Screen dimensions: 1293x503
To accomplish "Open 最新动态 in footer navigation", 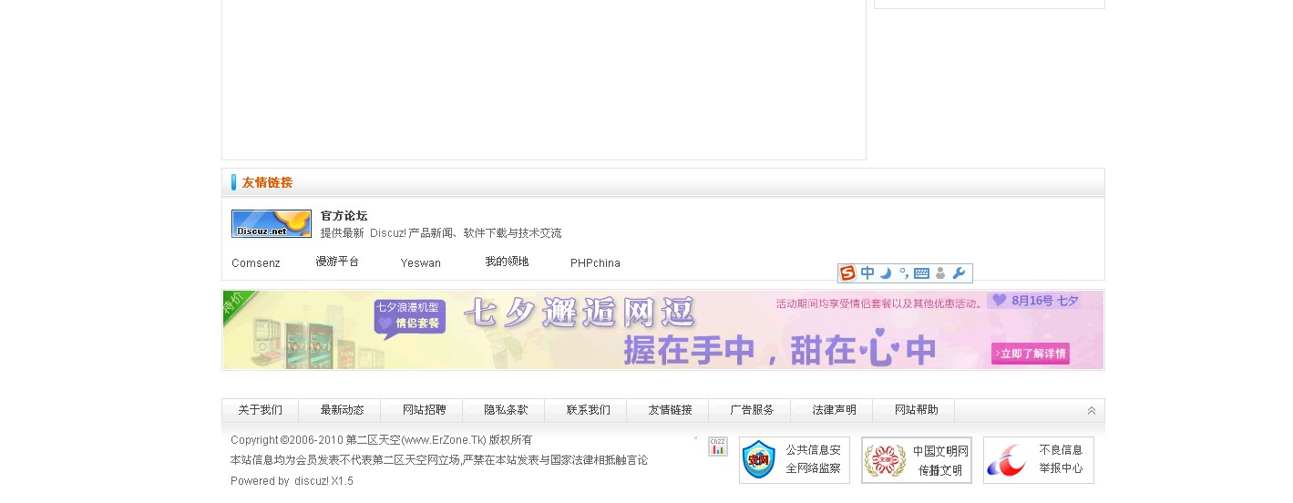I will pos(343,410).
